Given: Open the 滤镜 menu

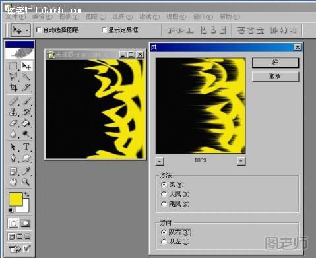Looking at the screenshot, I should coord(149,16).
